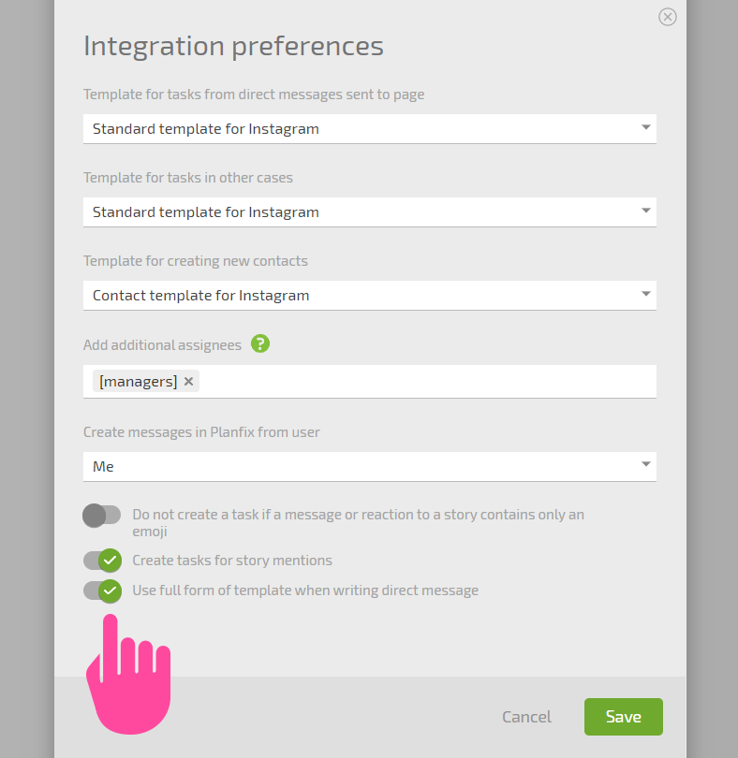The image size is (738, 758).
Task: Enable the emoji-only message task toggle
Action: (102, 516)
